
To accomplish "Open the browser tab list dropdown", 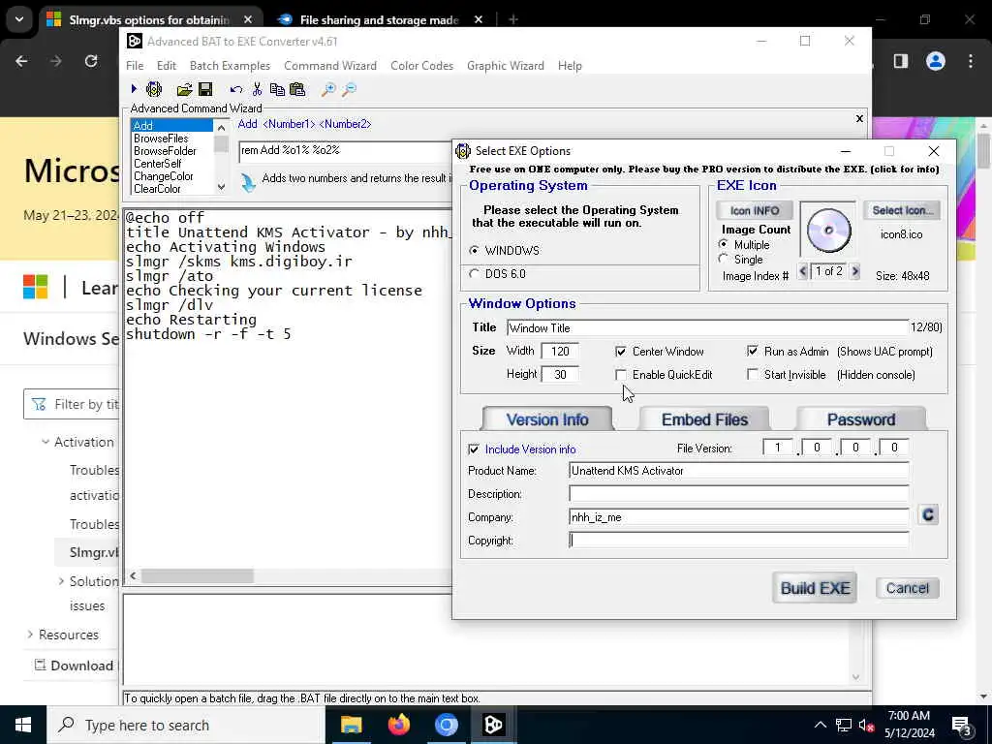I will pos(19,19).
